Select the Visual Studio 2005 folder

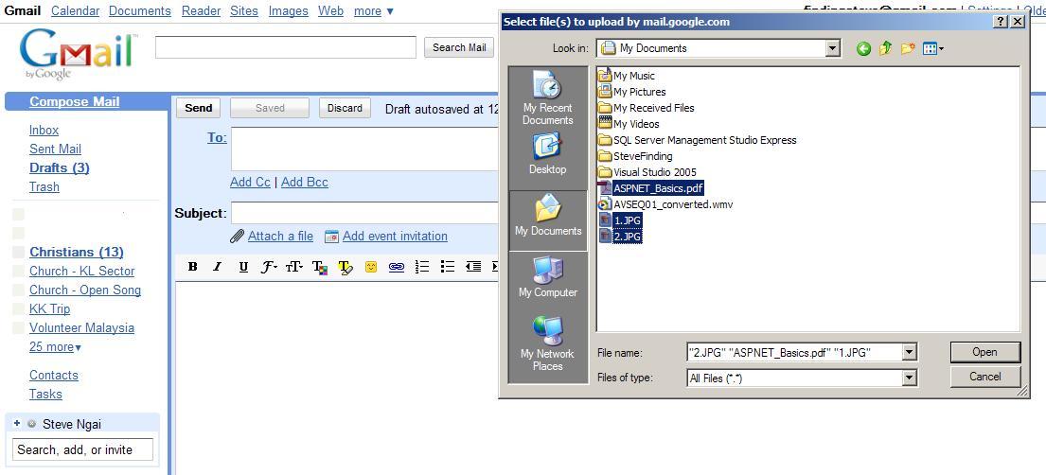(x=647, y=172)
